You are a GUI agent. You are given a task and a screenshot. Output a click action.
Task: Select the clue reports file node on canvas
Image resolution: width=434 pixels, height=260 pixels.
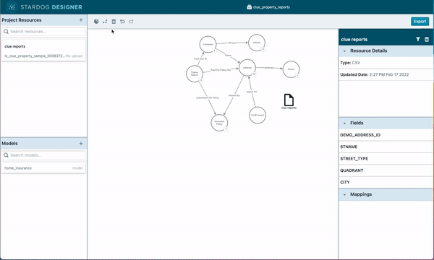pos(289,100)
